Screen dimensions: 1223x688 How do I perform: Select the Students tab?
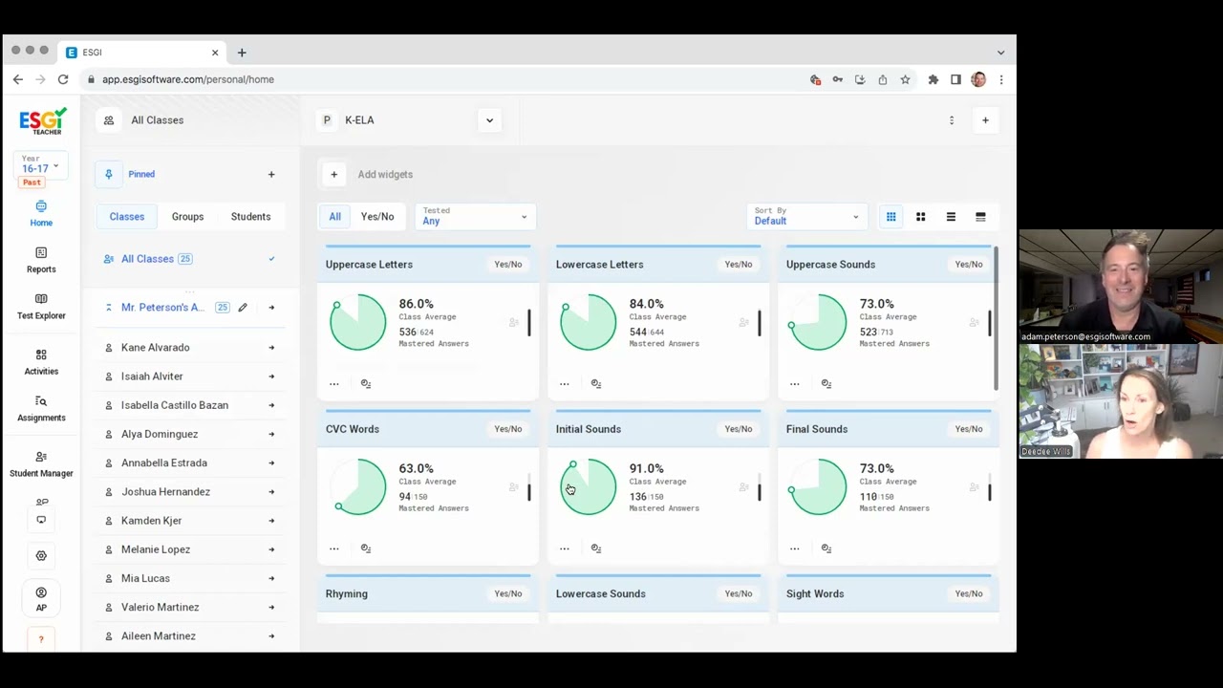coord(250,217)
